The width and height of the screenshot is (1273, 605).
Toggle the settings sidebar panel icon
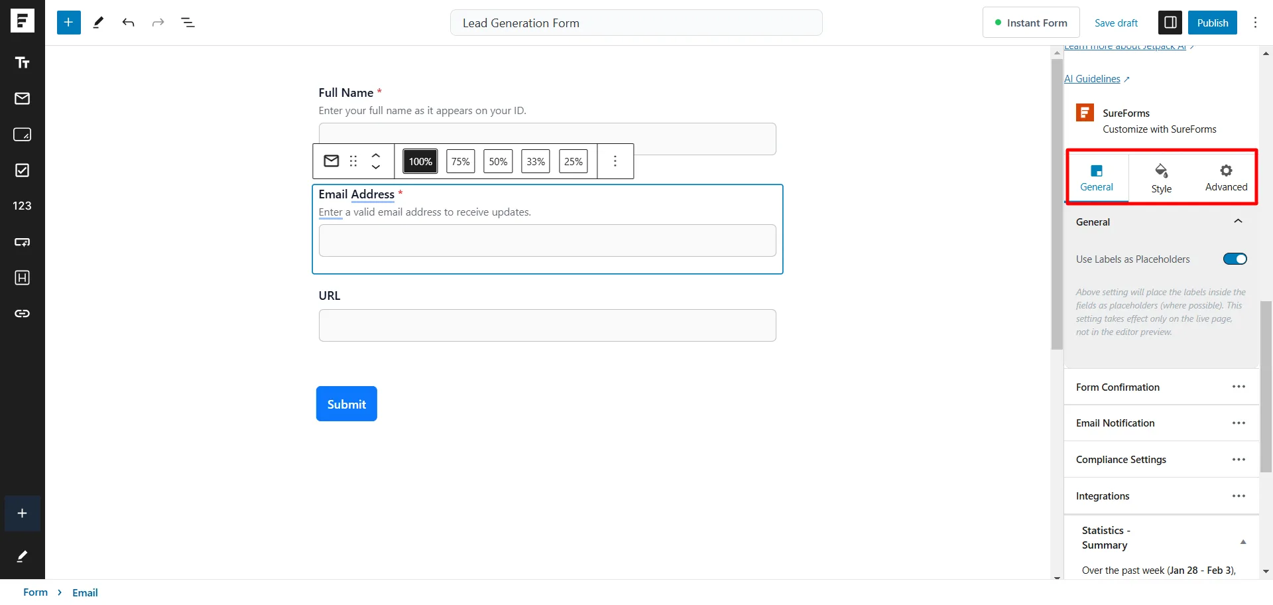1170,22
